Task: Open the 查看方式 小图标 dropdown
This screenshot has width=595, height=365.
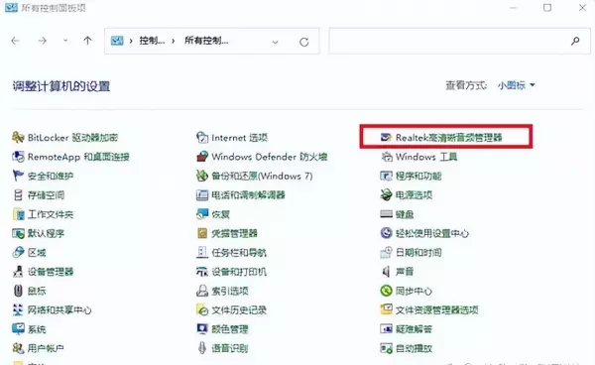Action: pyautogui.click(x=516, y=85)
